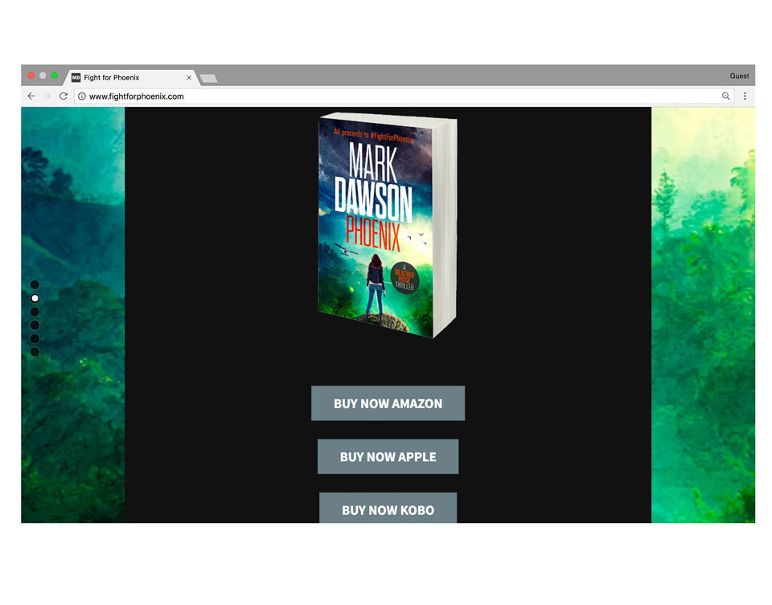
Task: Maximize the window with the green button
Action: 54,76
